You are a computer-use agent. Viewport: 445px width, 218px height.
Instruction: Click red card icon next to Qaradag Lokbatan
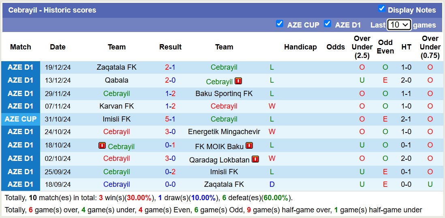(x=255, y=159)
